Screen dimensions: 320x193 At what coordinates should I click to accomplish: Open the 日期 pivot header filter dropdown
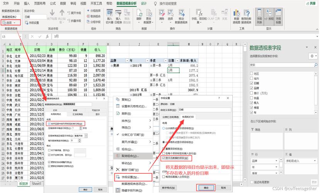(x=177, y=61)
